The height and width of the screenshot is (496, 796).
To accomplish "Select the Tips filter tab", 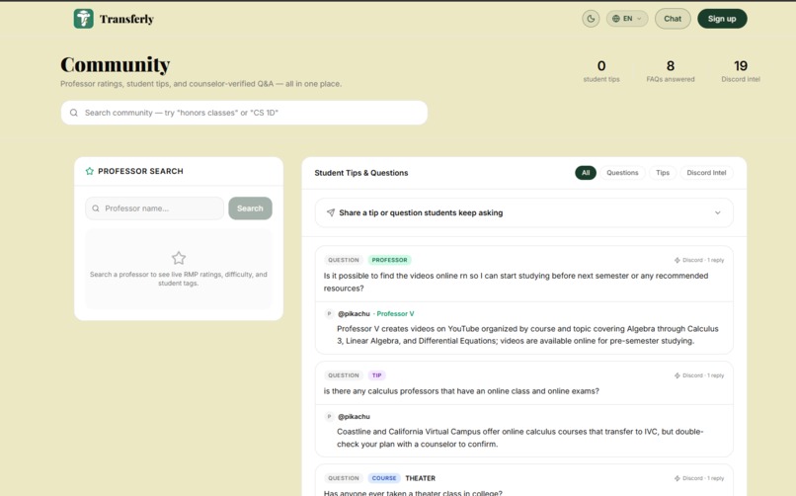I will point(663,173).
